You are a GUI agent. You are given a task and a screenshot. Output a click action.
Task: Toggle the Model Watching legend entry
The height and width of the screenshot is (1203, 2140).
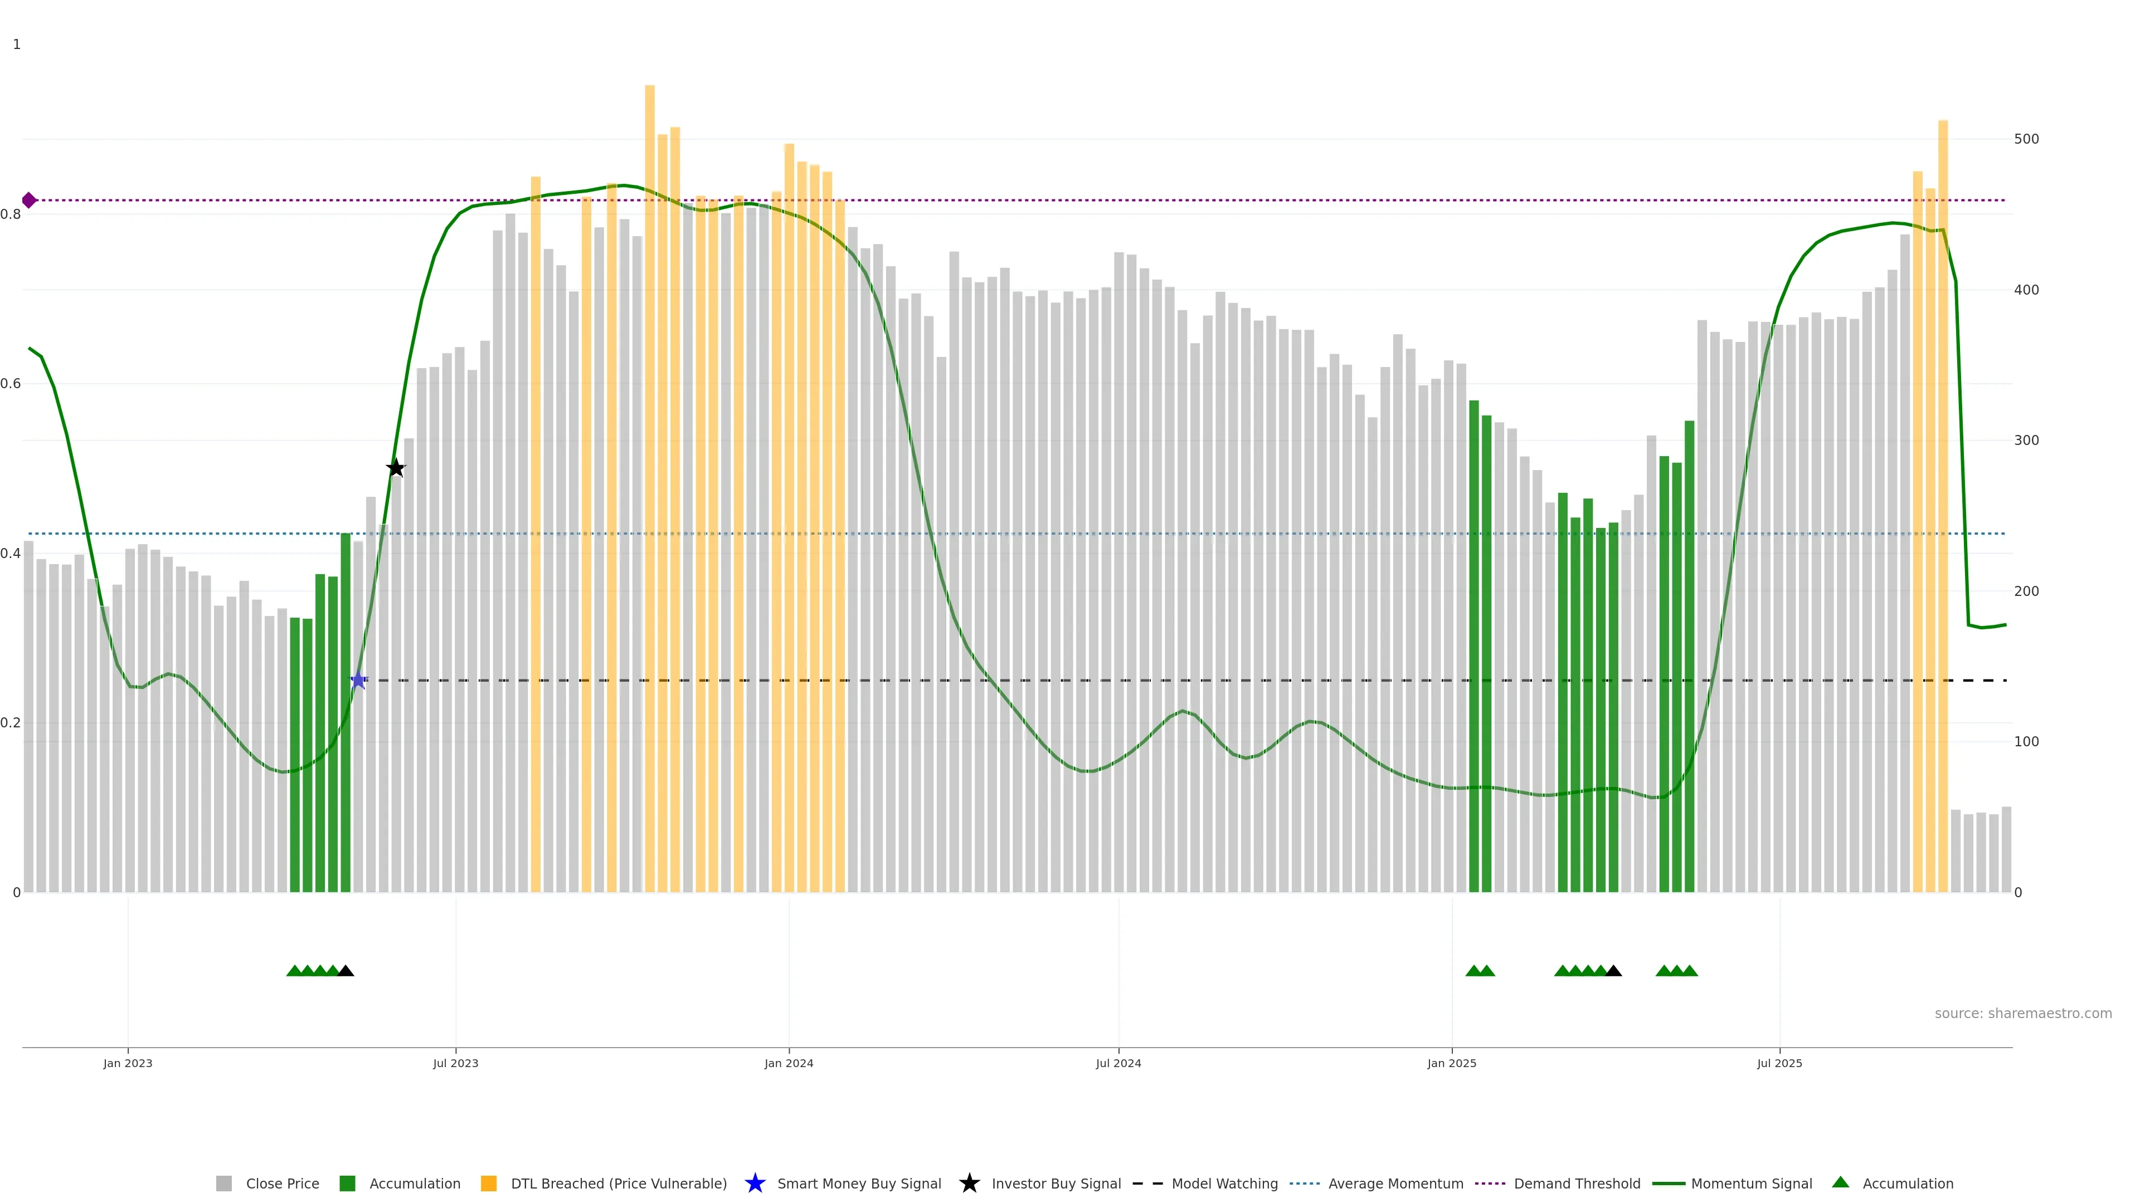coord(1224,1183)
